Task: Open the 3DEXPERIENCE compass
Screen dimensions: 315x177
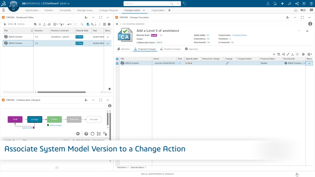Action: point(13,6)
